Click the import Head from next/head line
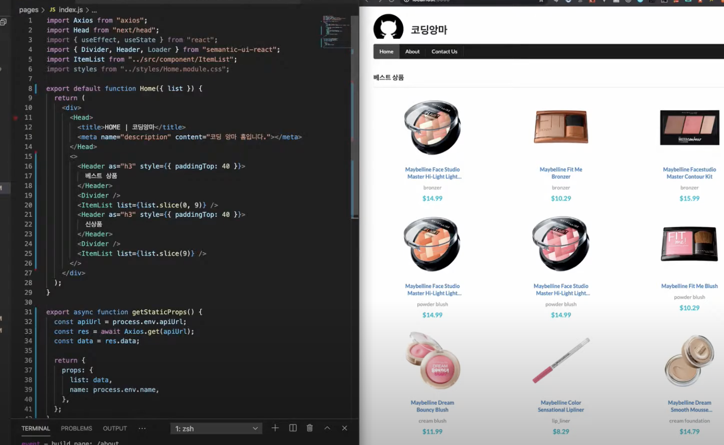 tap(102, 30)
